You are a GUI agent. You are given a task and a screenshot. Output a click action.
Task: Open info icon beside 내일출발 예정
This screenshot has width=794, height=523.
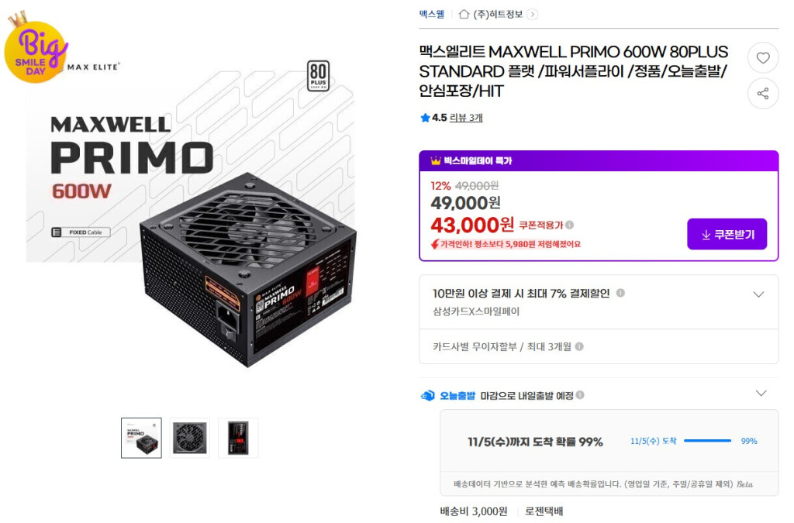pos(580,394)
